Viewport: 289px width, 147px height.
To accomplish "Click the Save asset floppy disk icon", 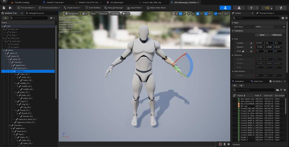I will coord(4,8).
